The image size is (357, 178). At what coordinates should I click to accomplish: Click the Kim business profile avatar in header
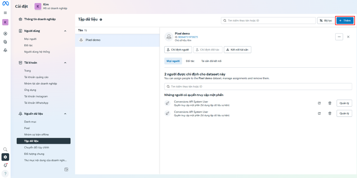point(38,6)
